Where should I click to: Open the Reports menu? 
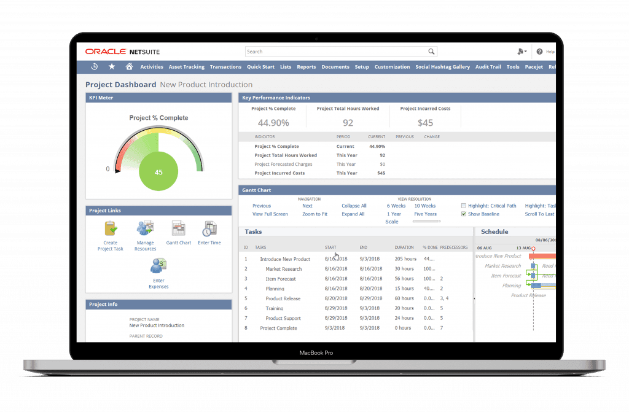(307, 67)
